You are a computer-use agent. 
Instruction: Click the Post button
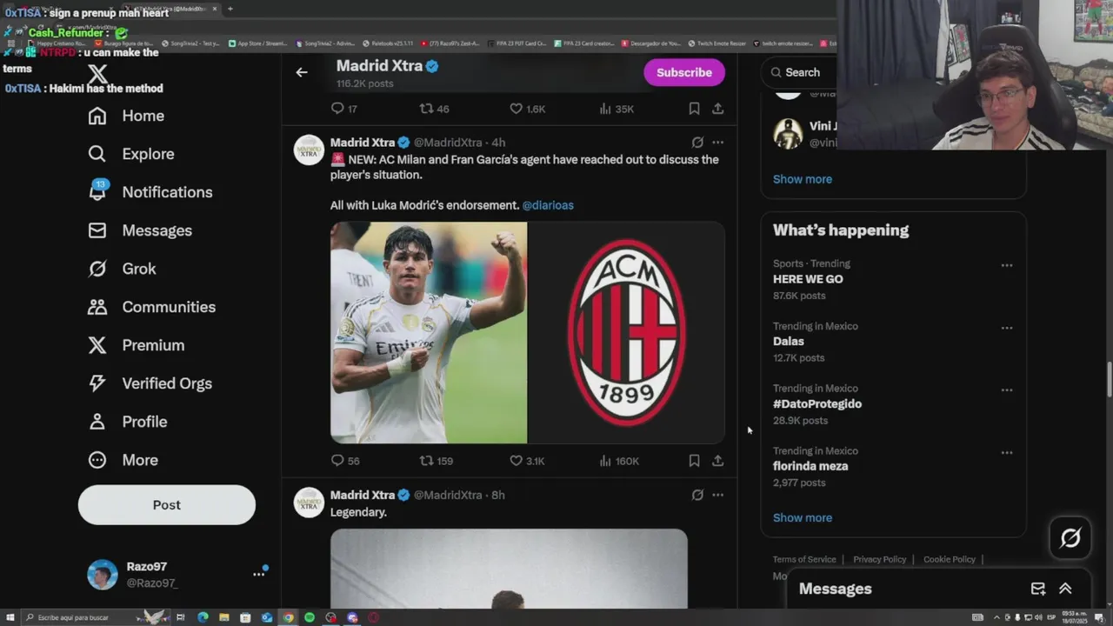click(x=167, y=505)
